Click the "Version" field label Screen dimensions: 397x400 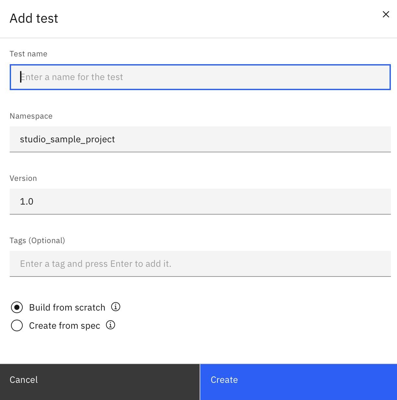[23, 178]
